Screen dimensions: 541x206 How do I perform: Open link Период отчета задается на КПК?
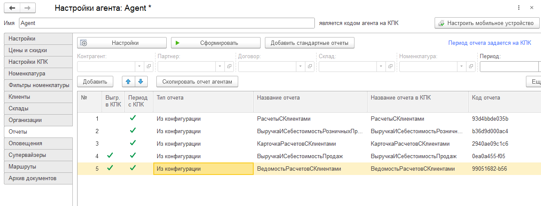point(490,43)
